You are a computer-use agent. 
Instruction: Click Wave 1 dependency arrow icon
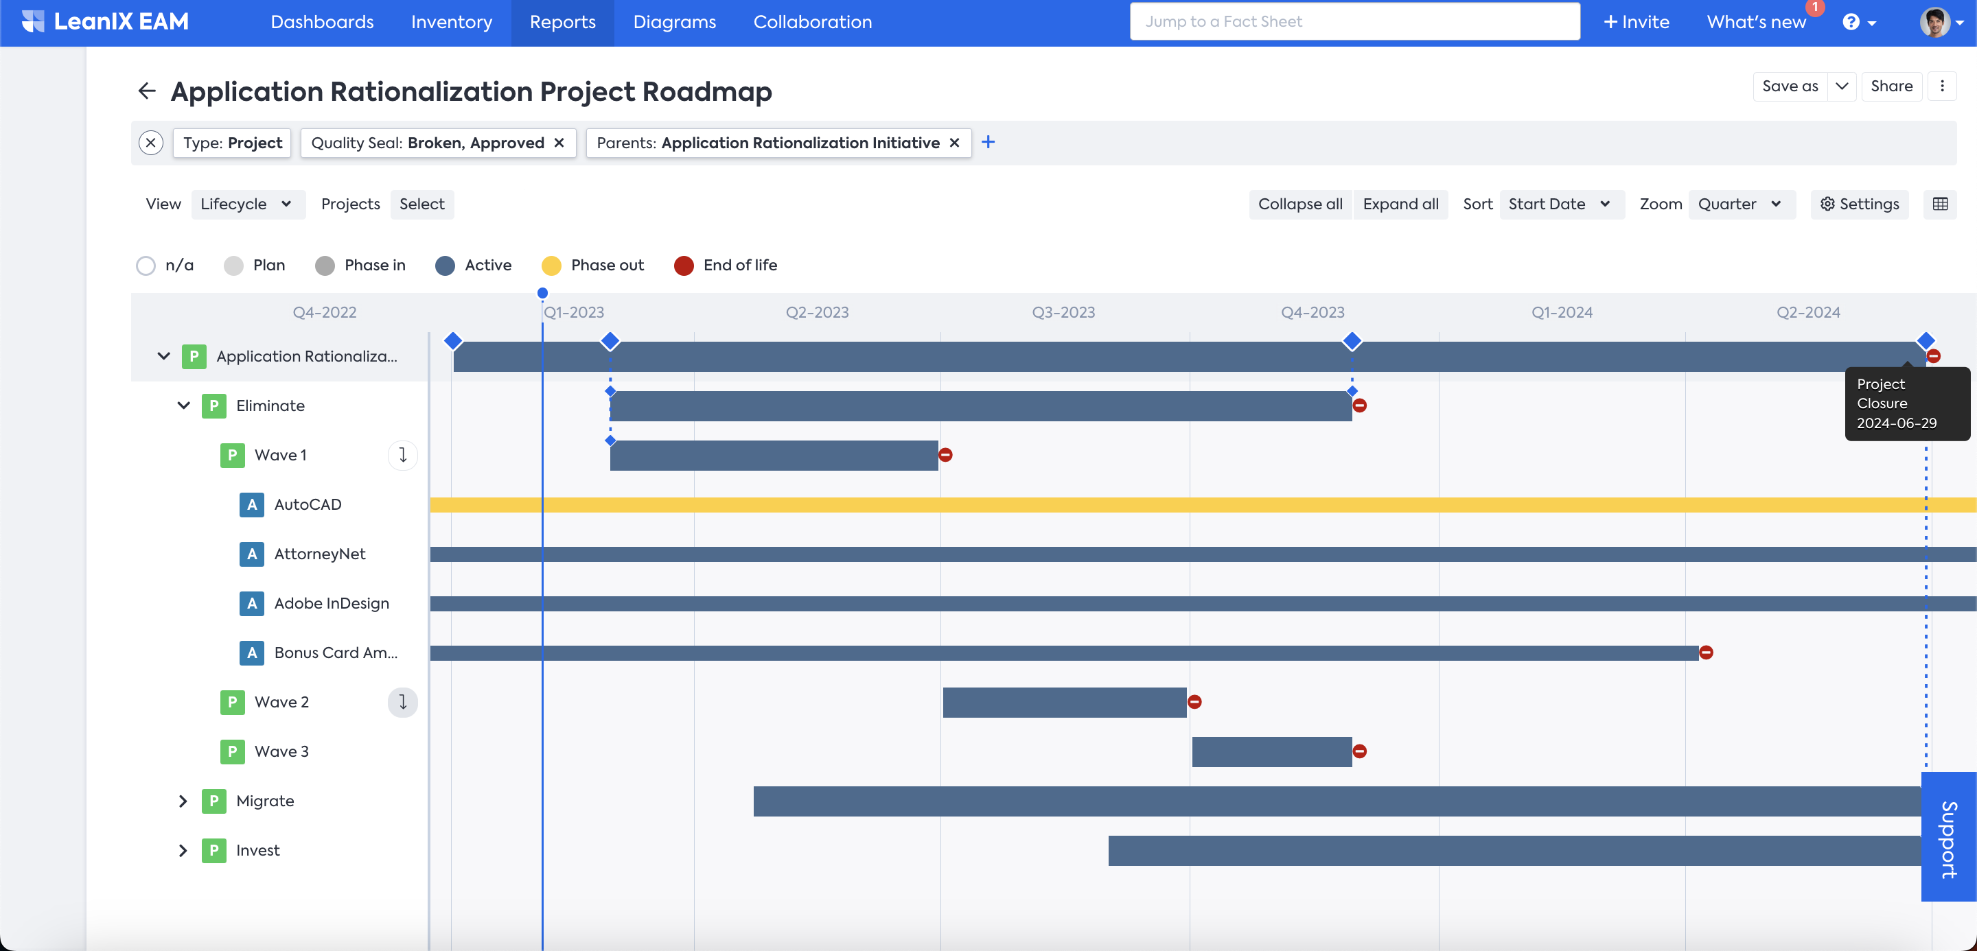pyautogui.click(x=402, y=455)
